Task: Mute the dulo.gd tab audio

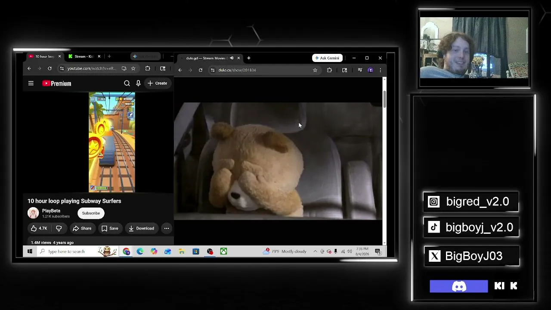Action: coord(232,58)
